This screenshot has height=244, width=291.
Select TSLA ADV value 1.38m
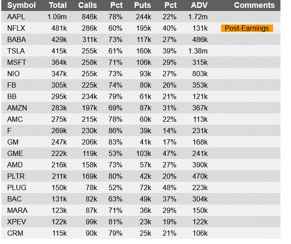pos(198,51)
